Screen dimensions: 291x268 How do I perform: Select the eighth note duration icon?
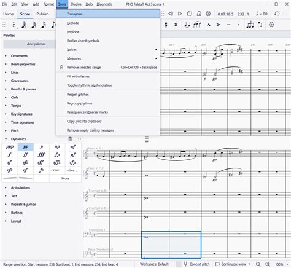[53, 25]
